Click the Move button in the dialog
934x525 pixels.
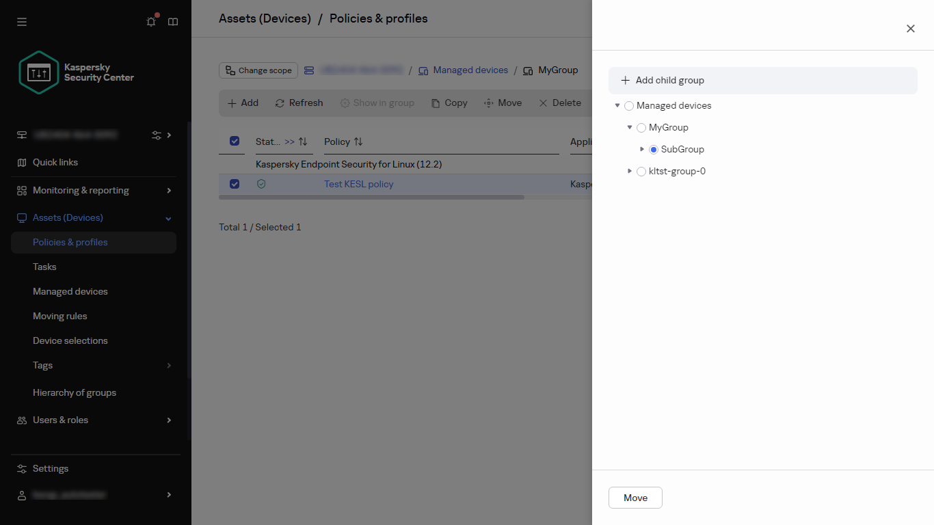click(x=635, y=498)
